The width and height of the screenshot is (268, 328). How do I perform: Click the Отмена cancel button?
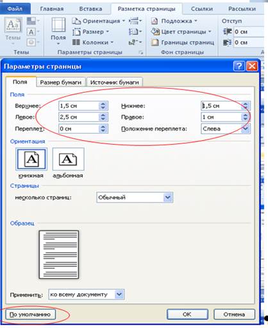pyautogui.click(x=234, y=314)
